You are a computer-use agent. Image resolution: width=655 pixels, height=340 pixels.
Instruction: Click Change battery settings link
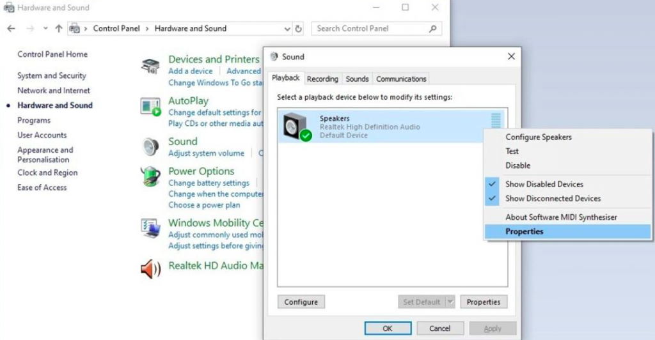[x=209, y=183]
